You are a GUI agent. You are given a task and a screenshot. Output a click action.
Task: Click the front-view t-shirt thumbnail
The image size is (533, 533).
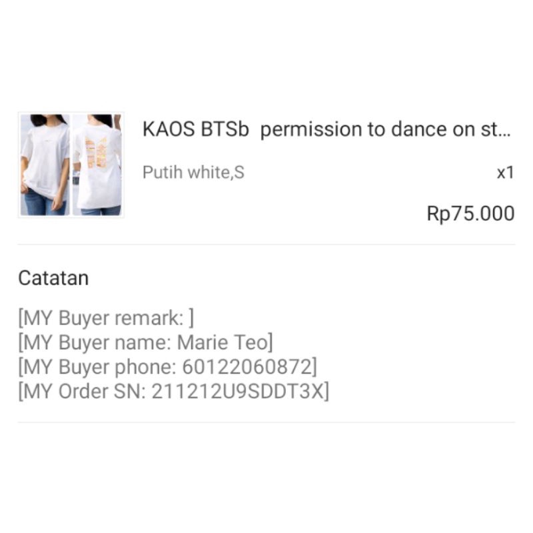tap(43, 163)
